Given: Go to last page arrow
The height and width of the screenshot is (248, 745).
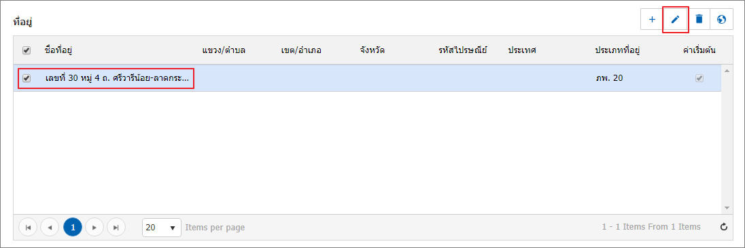Looking at the screenshot, I should click(116, 228).
